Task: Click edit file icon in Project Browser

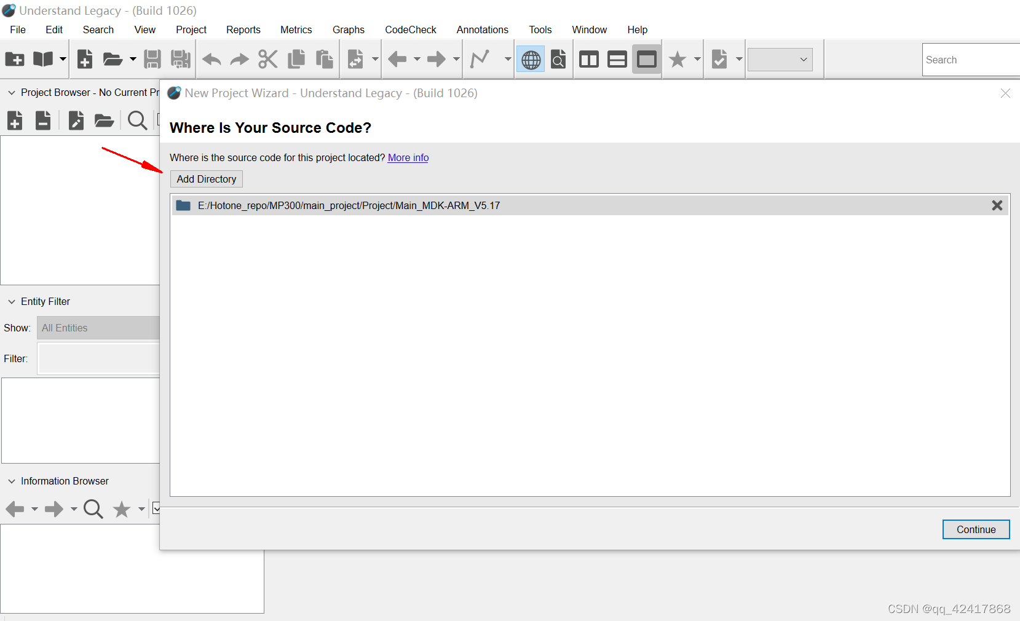Action: 76,121
